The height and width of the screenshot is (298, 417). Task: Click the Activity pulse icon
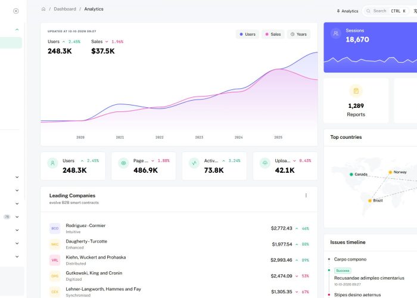coord(194,163)
